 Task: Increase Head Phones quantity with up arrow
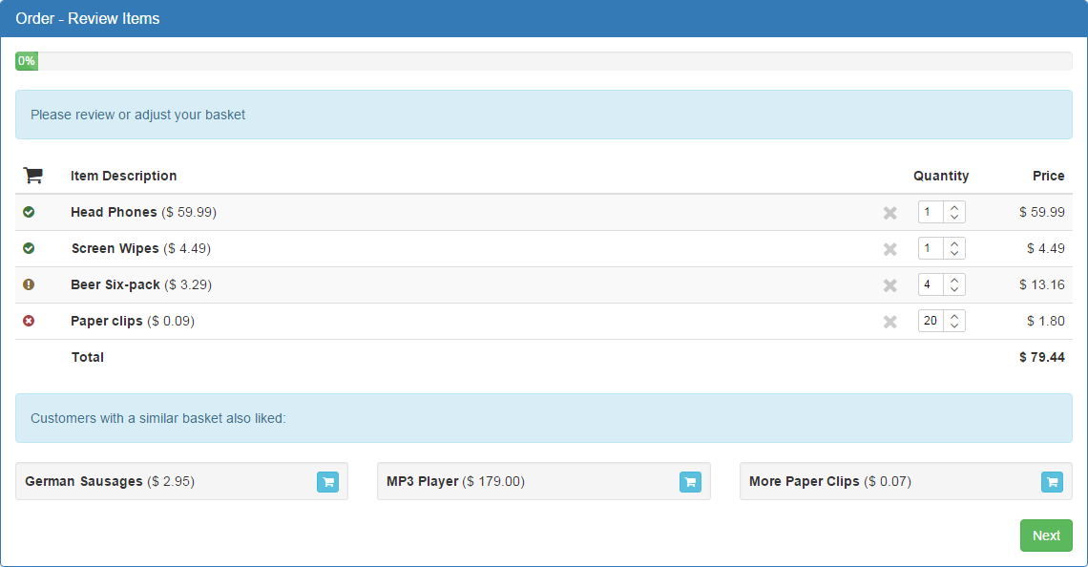(954, 207)
